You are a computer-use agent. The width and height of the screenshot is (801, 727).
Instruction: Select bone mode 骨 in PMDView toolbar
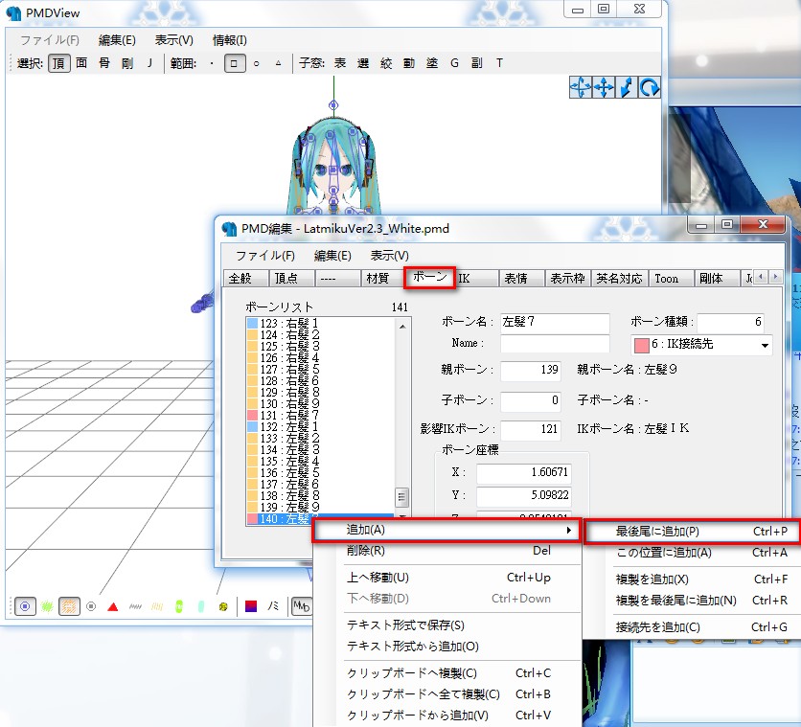104,63
